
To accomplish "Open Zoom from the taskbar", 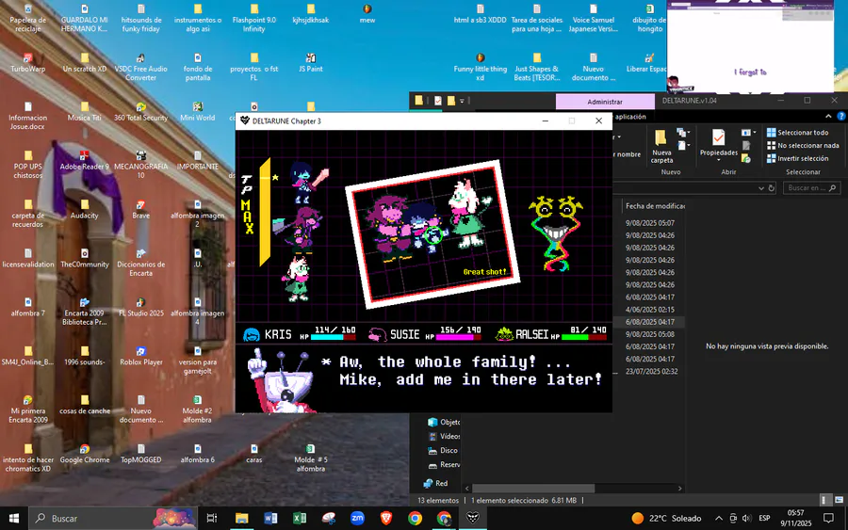I will [357, 518].
